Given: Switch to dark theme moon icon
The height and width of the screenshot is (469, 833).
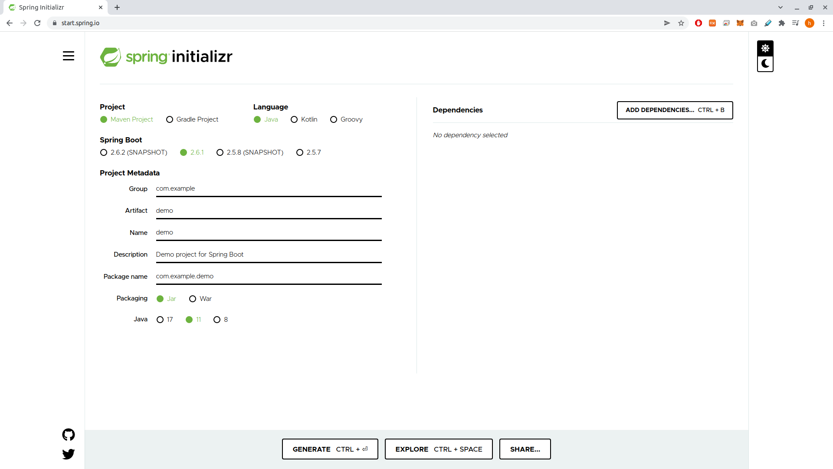Looking at the screenshot, I should tap(765, 64).
